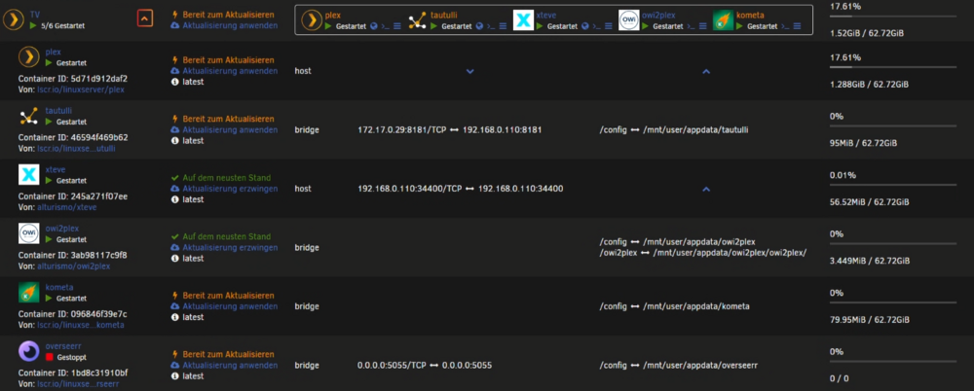Open tautulli WebUI globe icon in folder preview
974x391 pixels.
coord(479,26)
